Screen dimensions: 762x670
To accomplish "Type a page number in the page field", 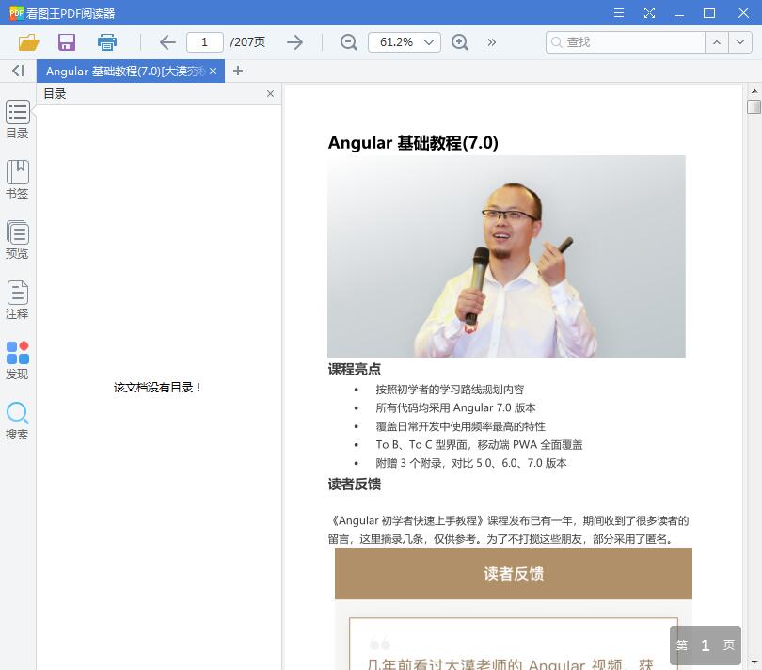I will 205,42.
